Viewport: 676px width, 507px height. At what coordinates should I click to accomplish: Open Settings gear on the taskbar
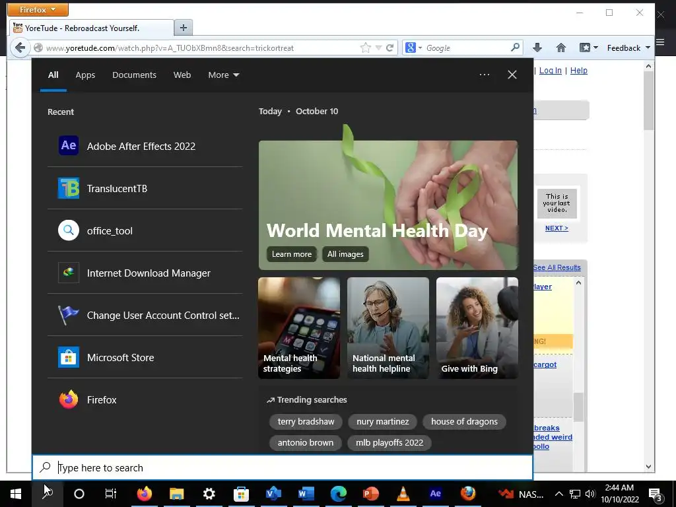[x=209, y=494]
